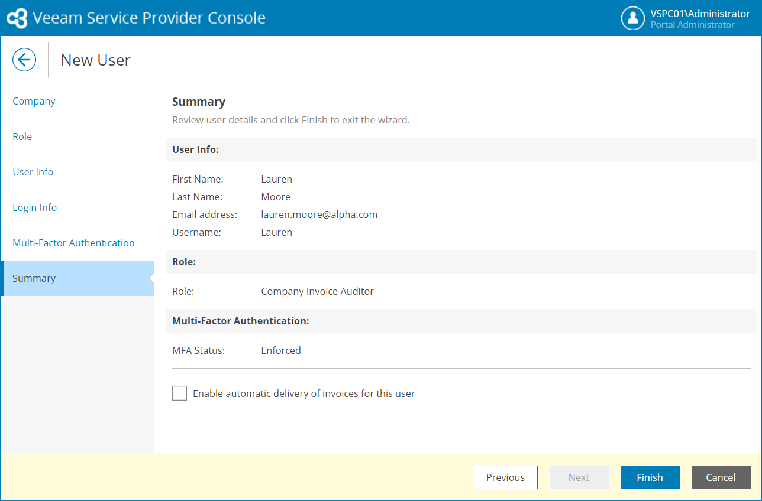Click the Enforced MFA status value
This screenshot has width=762, height=501.
[x=281, y=350]
